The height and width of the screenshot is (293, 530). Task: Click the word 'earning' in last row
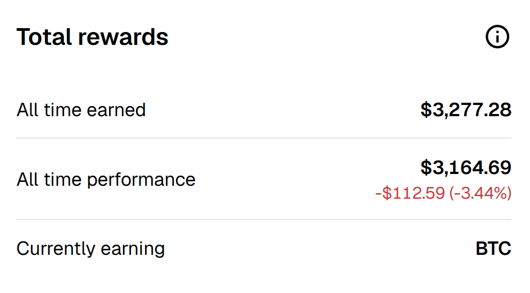(133, 249)
